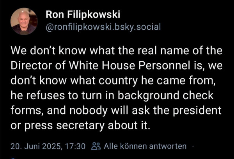The width and height of the screenshot is (234, 159).
Task: Click the word 'antworten' in reply settings
Action: pyautogui.click(x=168, y=146)
